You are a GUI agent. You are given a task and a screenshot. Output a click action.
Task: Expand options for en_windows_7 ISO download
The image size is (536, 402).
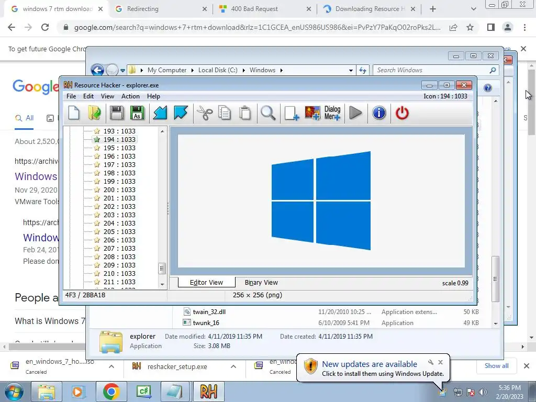[111, 366]
